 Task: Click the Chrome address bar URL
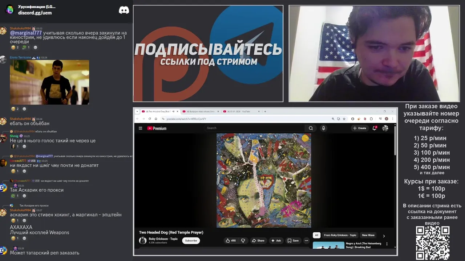[186, 119]
